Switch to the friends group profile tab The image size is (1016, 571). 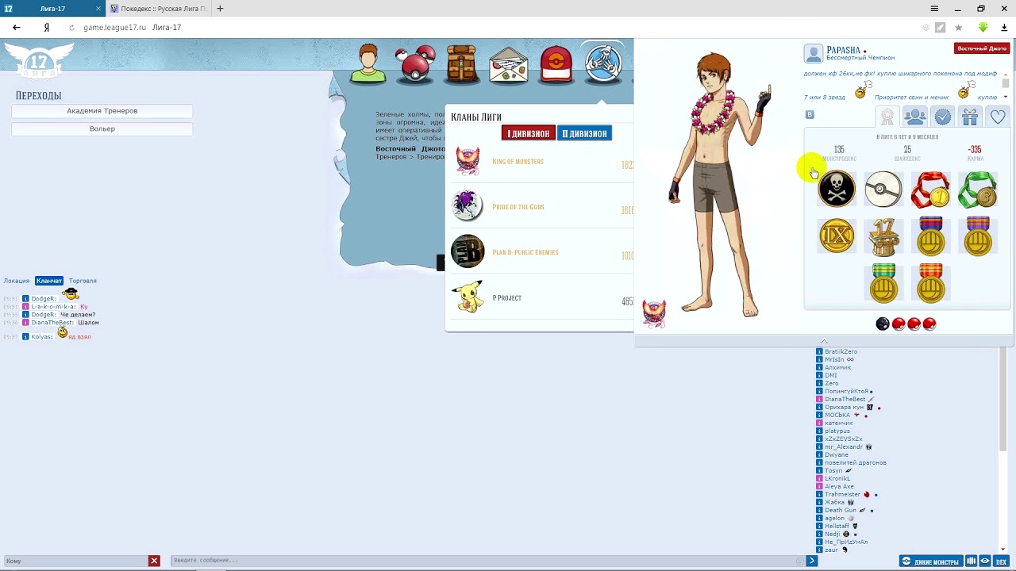point(915,117)
